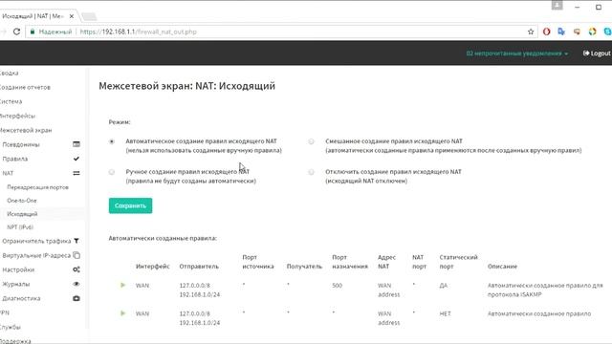Click the Интерфейс column header

[153, 267]
